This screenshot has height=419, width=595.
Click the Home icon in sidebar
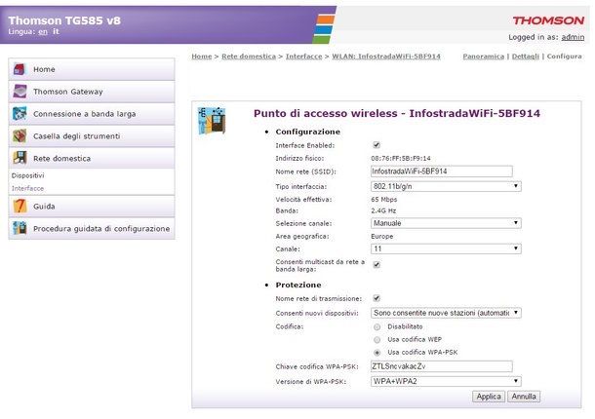[19, 70]
